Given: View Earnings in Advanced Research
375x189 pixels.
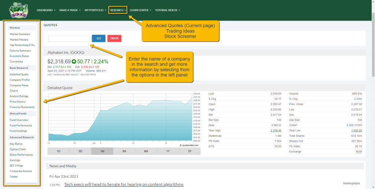Looking at the screenshot, I should click(x=15, y=160).
